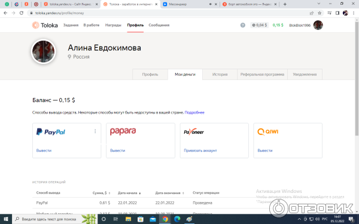Open the Подробнее link
Viewport: 359px width, 224px height.
(194, 112)
